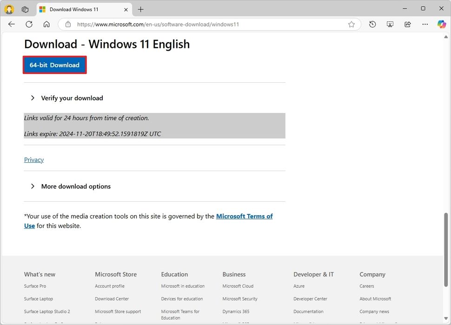Open the browsing history icon
This screenshot has width=451, height=325.
point(372,24)
